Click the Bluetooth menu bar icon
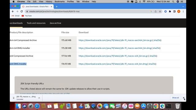Screen dimensions: 196x110 click(140, 2)
